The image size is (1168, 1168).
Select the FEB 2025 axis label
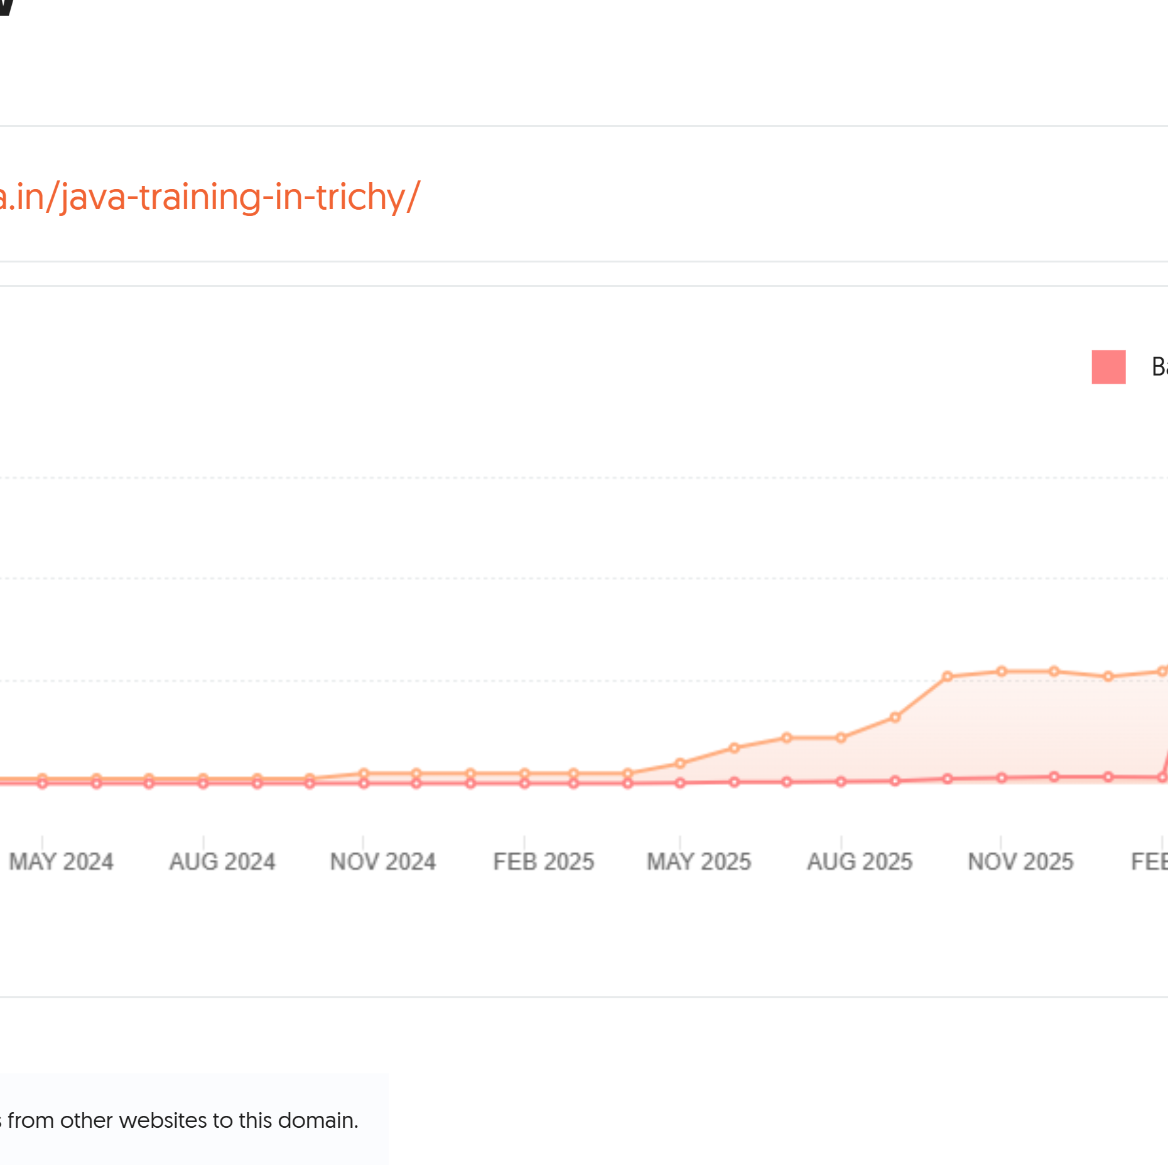coord(544,862)
